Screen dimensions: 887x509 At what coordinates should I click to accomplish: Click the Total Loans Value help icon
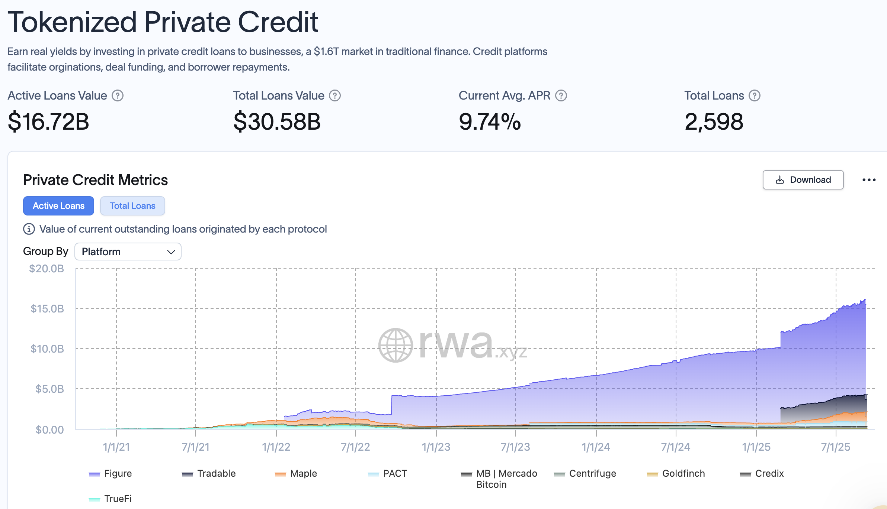(335, 96)
